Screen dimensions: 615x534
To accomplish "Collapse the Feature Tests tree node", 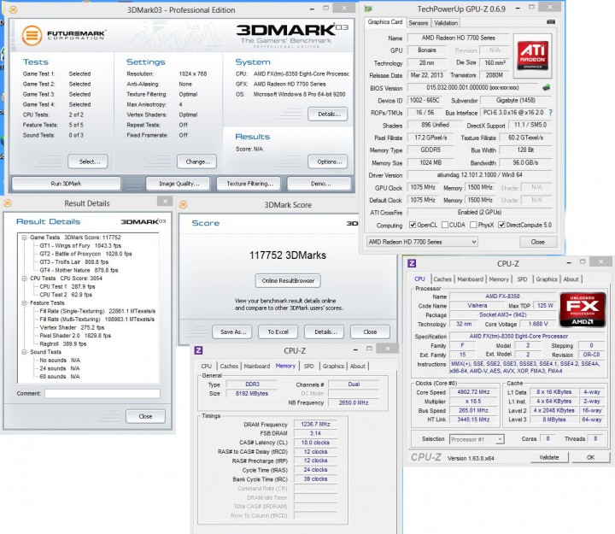I will tap(24, 303).
